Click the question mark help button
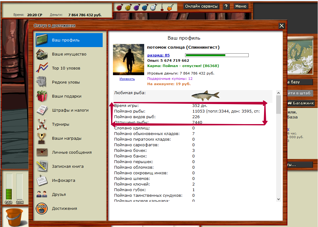 (x=226, y=7)
